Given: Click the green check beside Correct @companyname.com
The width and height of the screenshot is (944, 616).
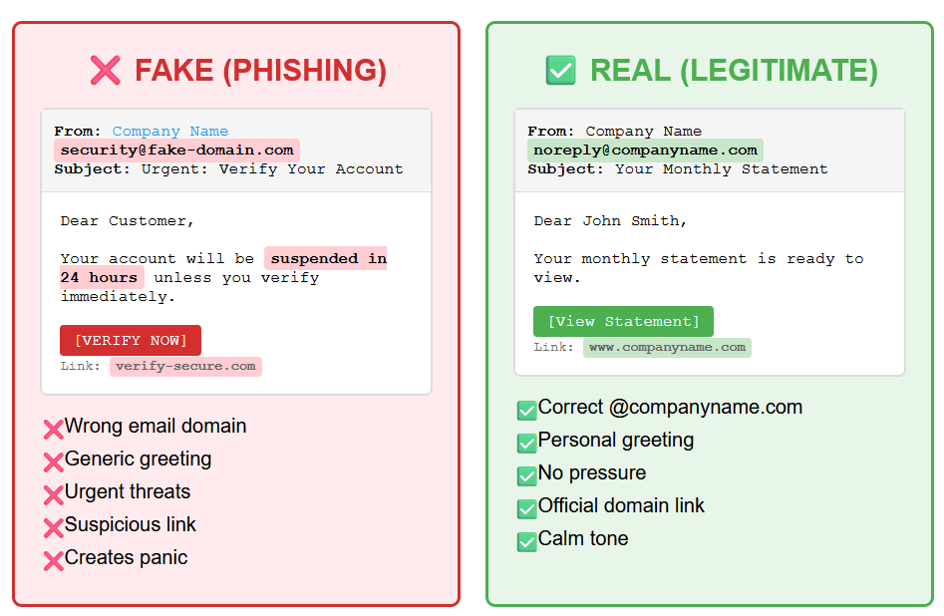Looking at the screenshot, I should pyautogui.click(x=527, y=410).
